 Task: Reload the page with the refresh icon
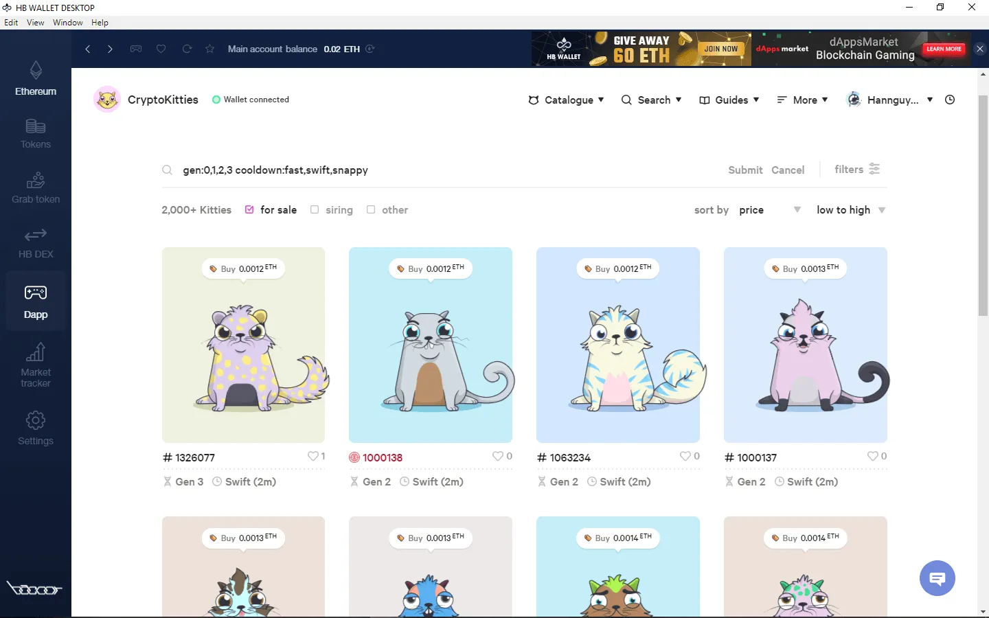click(186, 49)
